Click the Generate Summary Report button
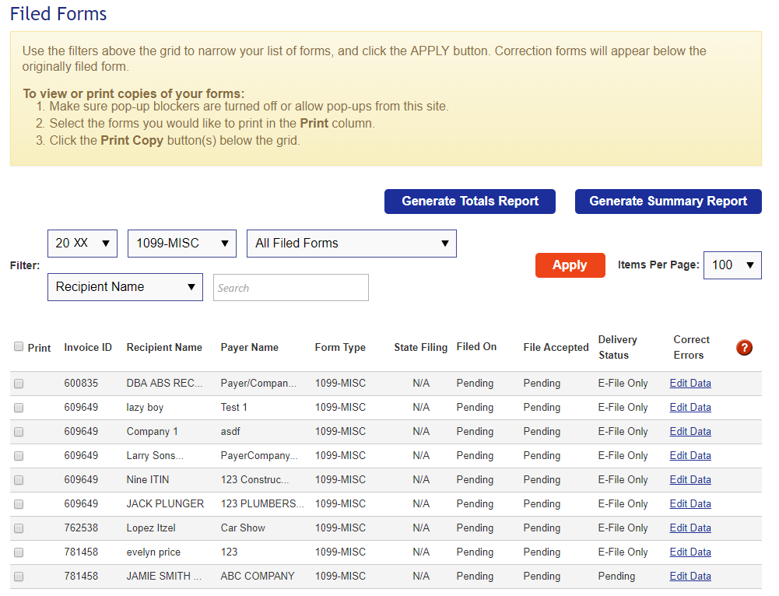 coord(668,202)
